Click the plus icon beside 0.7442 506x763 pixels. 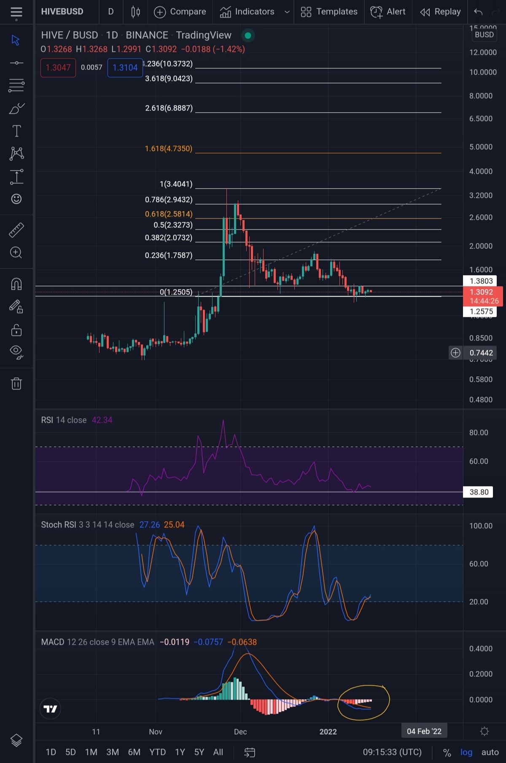click(455, 353)
